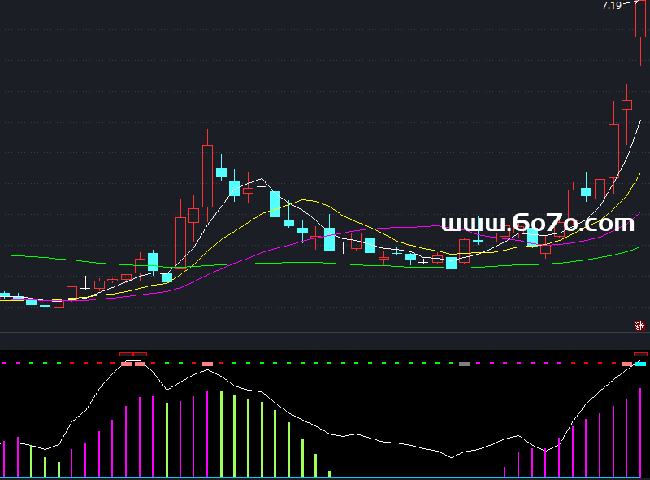Click the red 涨 icon on the chart

639,326
